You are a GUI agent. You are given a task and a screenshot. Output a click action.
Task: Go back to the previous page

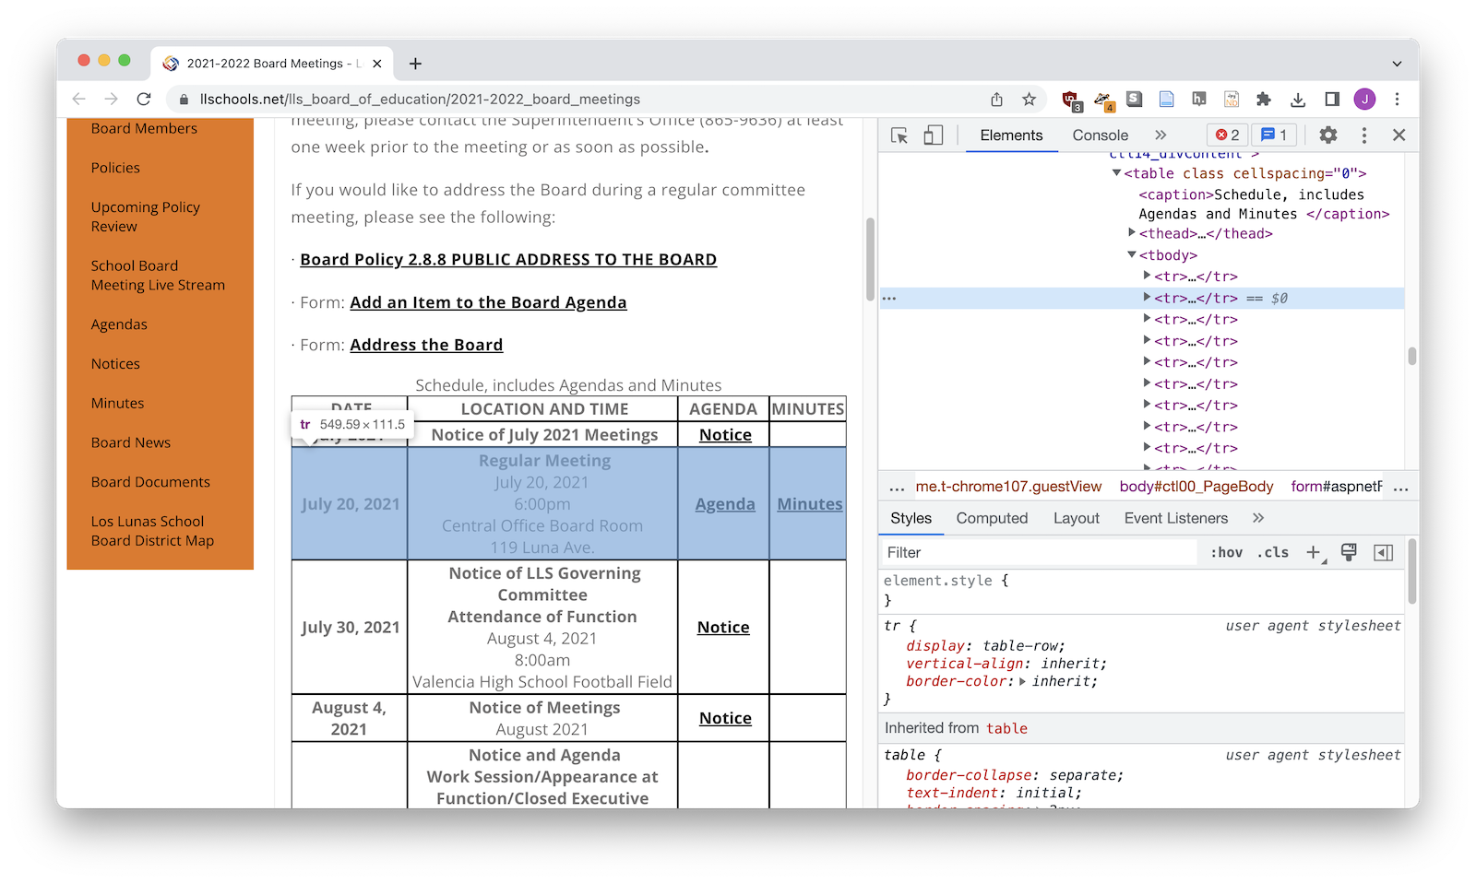tap(79, 99)
